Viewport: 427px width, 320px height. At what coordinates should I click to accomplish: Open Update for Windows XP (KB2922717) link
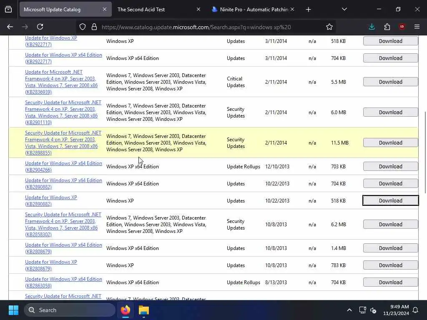(51, 41)
